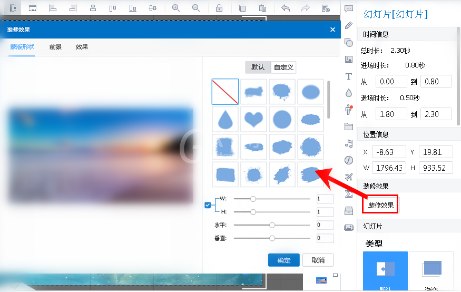Switch to the 蒙版形状 tab
The image size is (461, 292).
22,47
